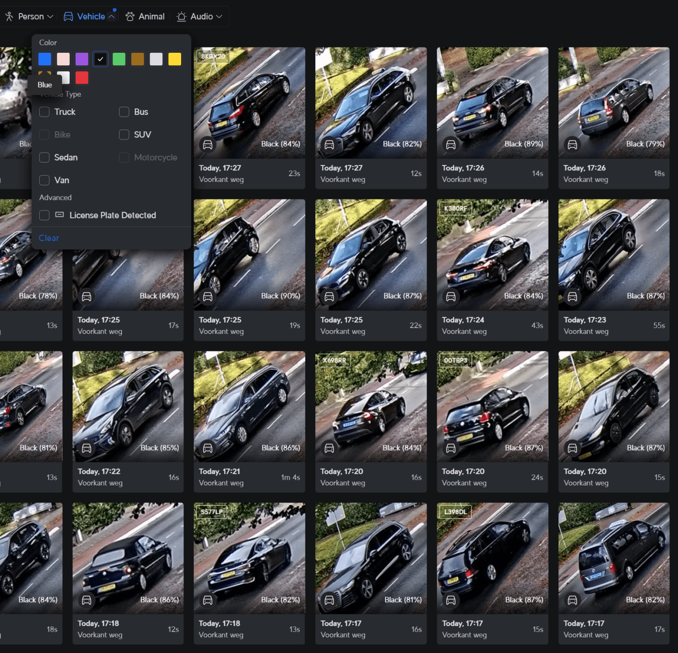This screenshot has height=653, width=678.
Task: Open the Person filter dropdown
Action: click(29, 16)
